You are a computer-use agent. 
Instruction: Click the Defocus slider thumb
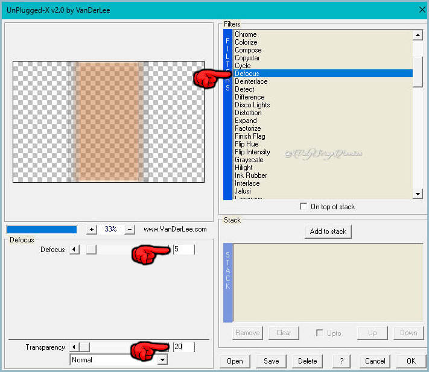coord(91,250)
